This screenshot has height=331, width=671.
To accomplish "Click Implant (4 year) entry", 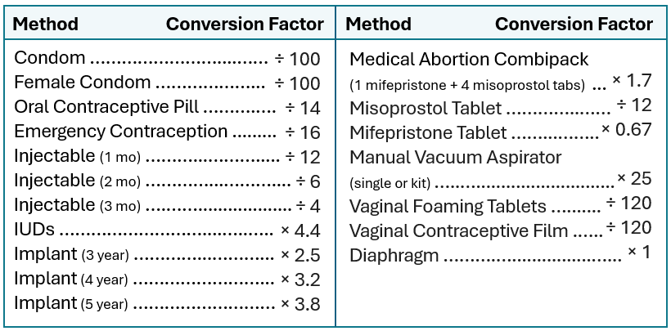I will point(71,280).
